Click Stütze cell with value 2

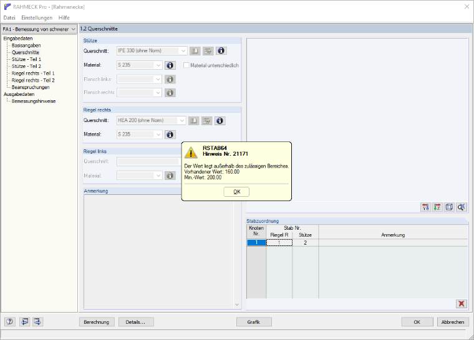[306, 242]
